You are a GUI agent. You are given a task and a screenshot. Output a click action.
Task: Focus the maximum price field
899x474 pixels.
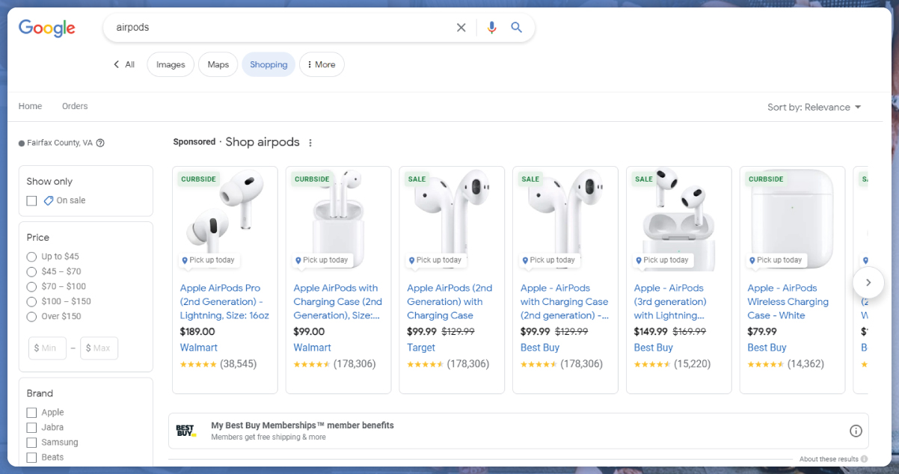99,348
